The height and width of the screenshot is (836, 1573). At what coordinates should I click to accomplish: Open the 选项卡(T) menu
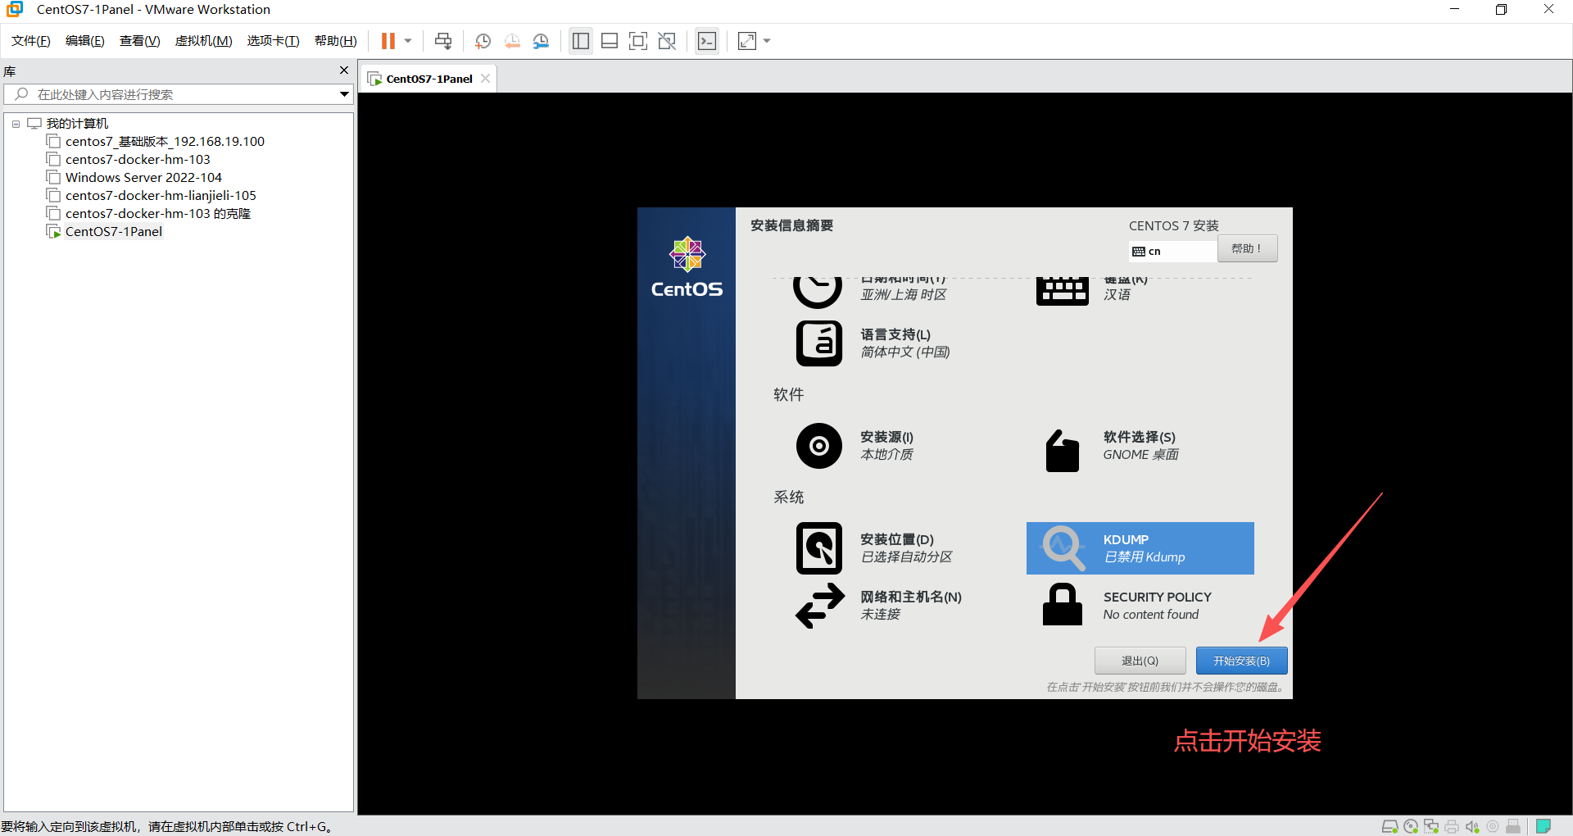click(274, 41)
